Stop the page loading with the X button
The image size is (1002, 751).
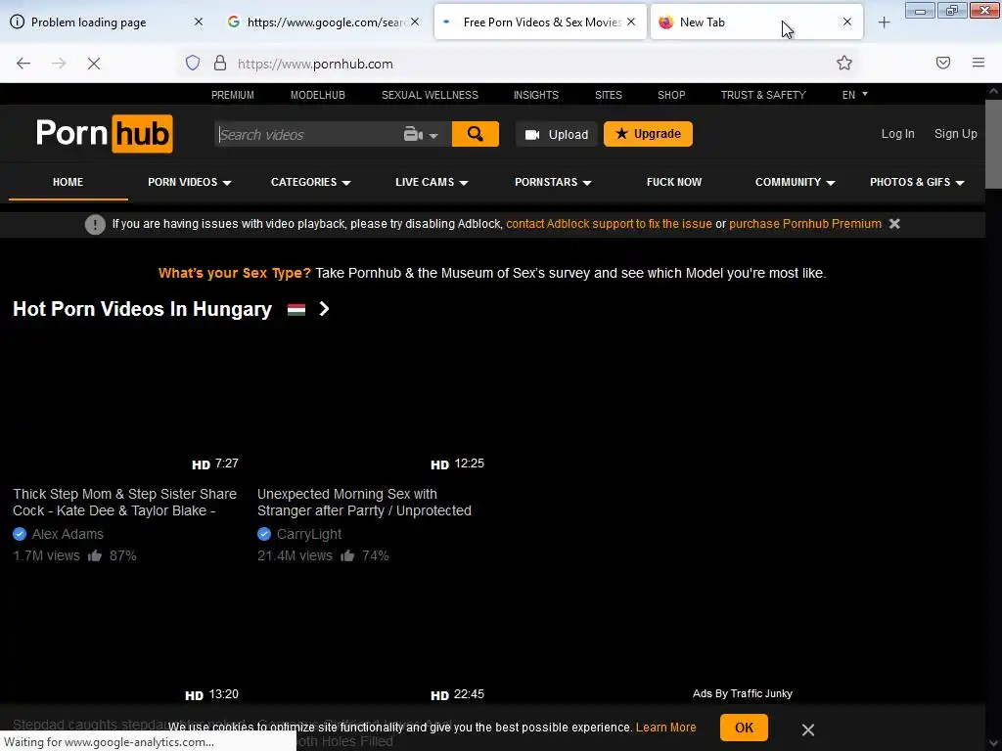pyautogui.click(x=94, y=64)
